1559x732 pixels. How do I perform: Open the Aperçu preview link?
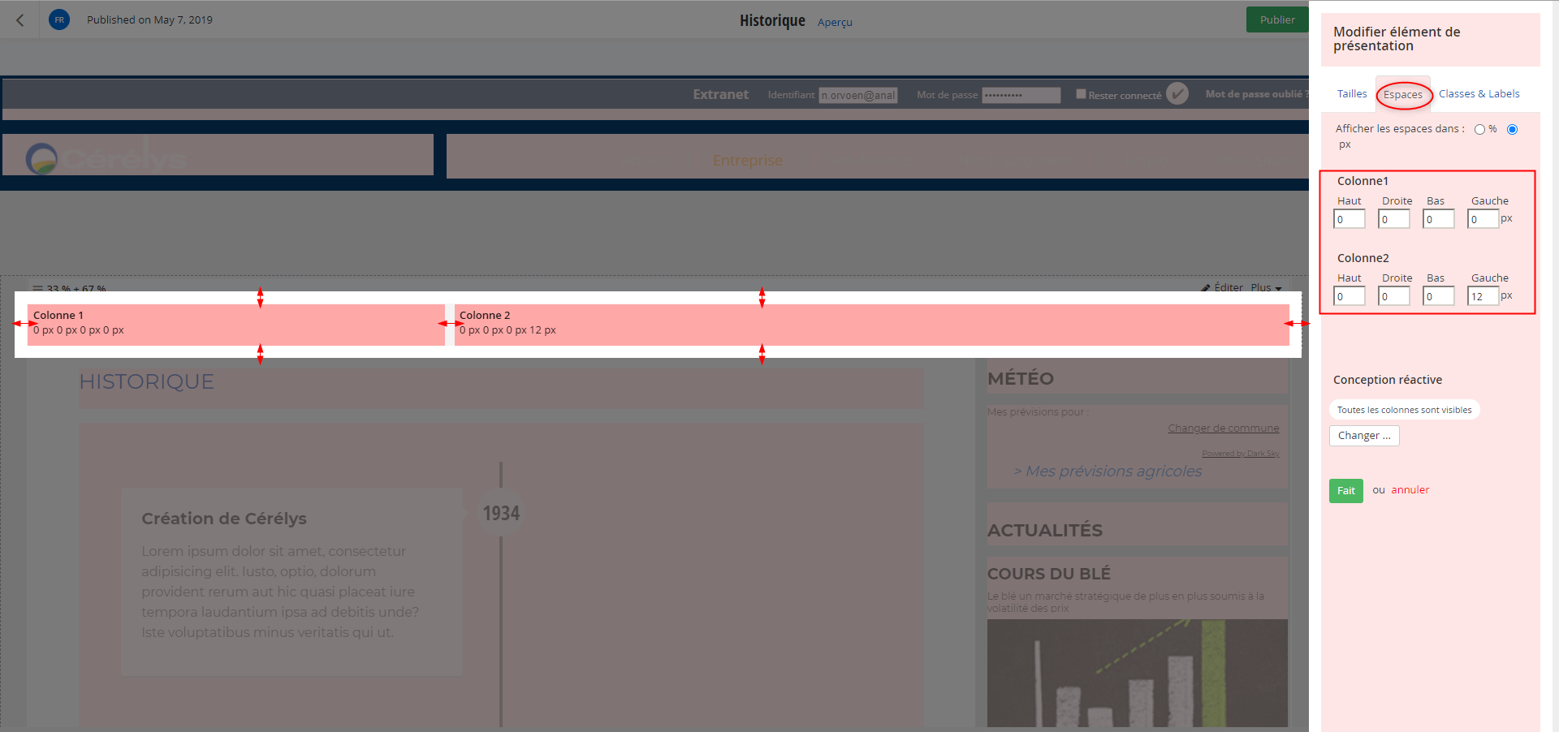pos(835,23)
